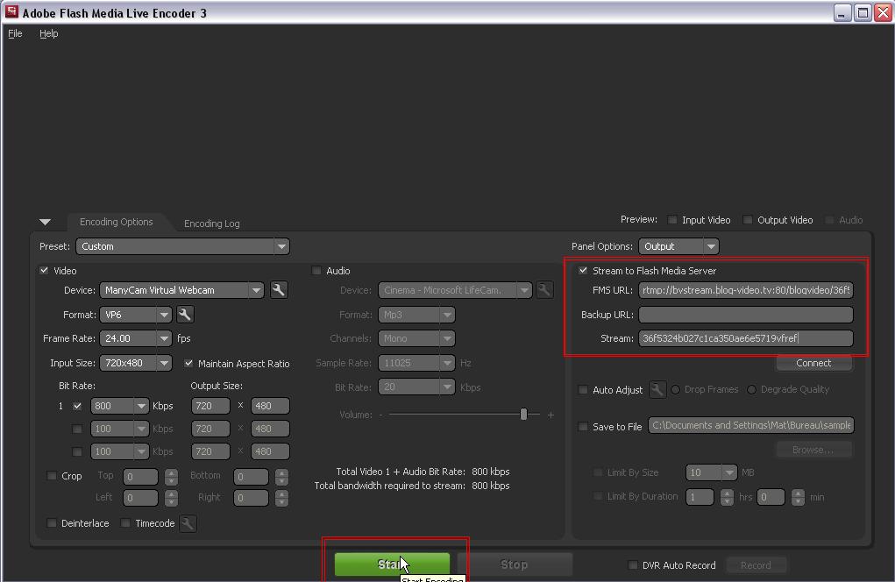Click the Connect button
This screenshot has width=895, height=582.
coord(814,363)
